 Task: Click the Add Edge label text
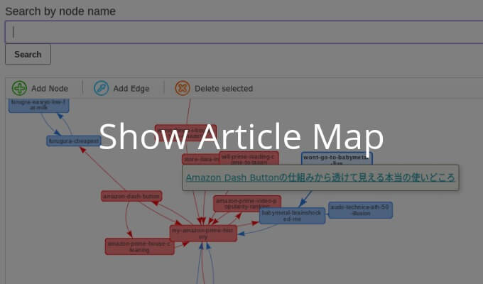(x=131, y=89)
